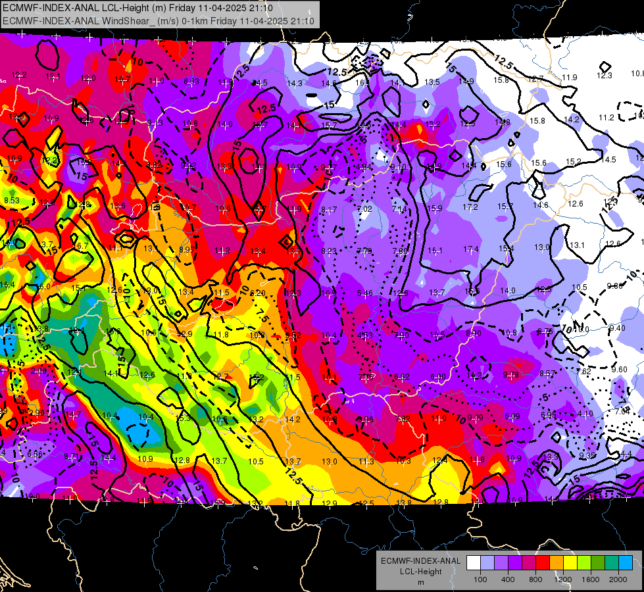Click the grid value 9.78
Image resolution: width=644 pixels, height=592 pixels.
click(511, 374)
